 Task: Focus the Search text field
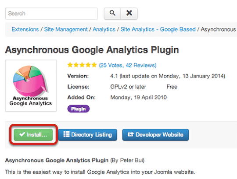pyautogui.click(x=51, y=14)
